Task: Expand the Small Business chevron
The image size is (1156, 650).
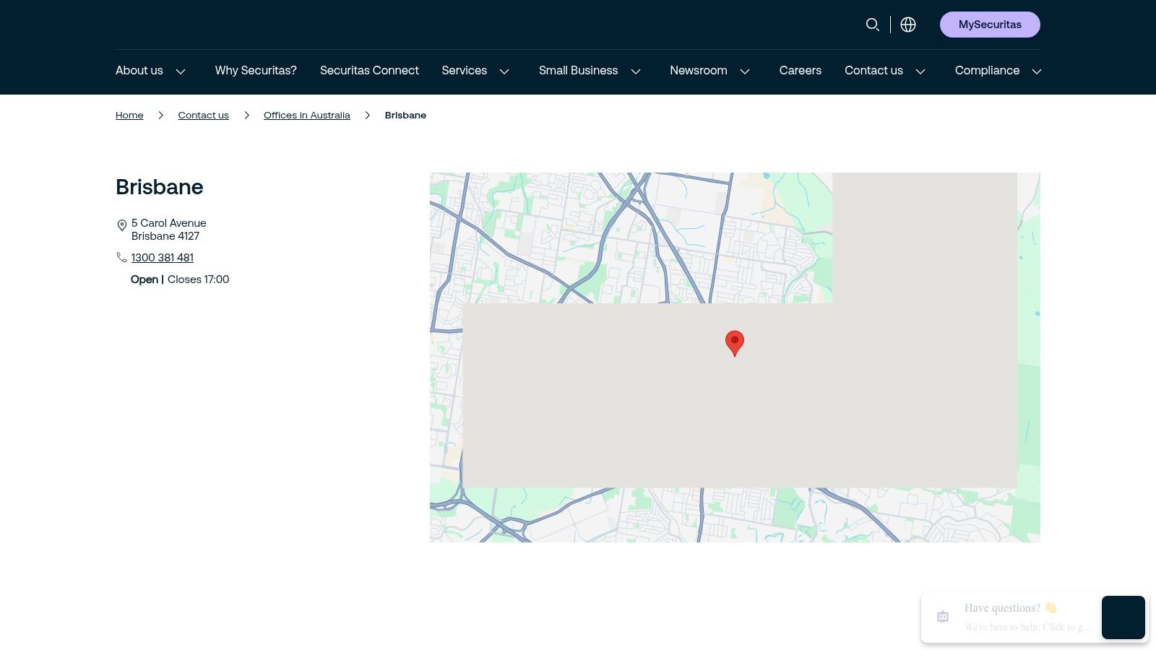Action: pyautogui.click(x=636, y=71)
